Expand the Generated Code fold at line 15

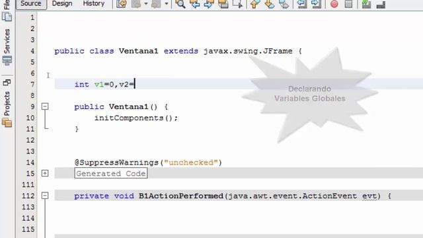tap(45, 173)
